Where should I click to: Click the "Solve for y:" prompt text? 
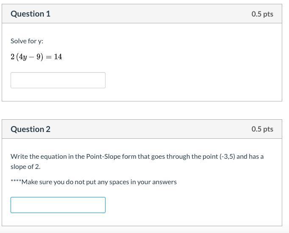[x=27, y=41]
